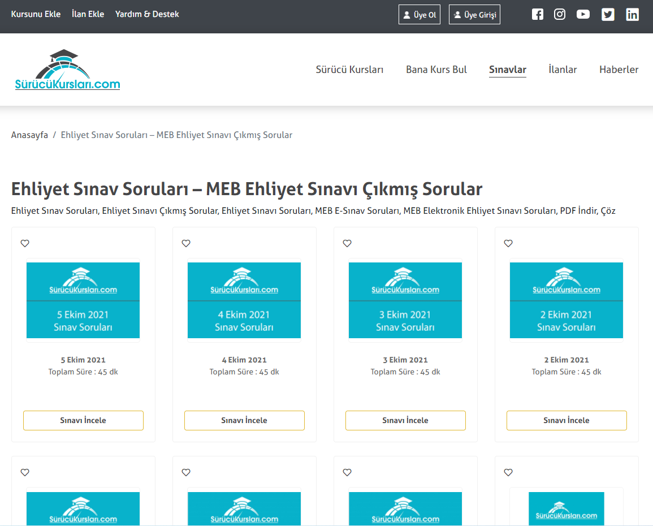Open the Instagram social icon
This screenshot has width=653, height=526.
tap(560, 15)
